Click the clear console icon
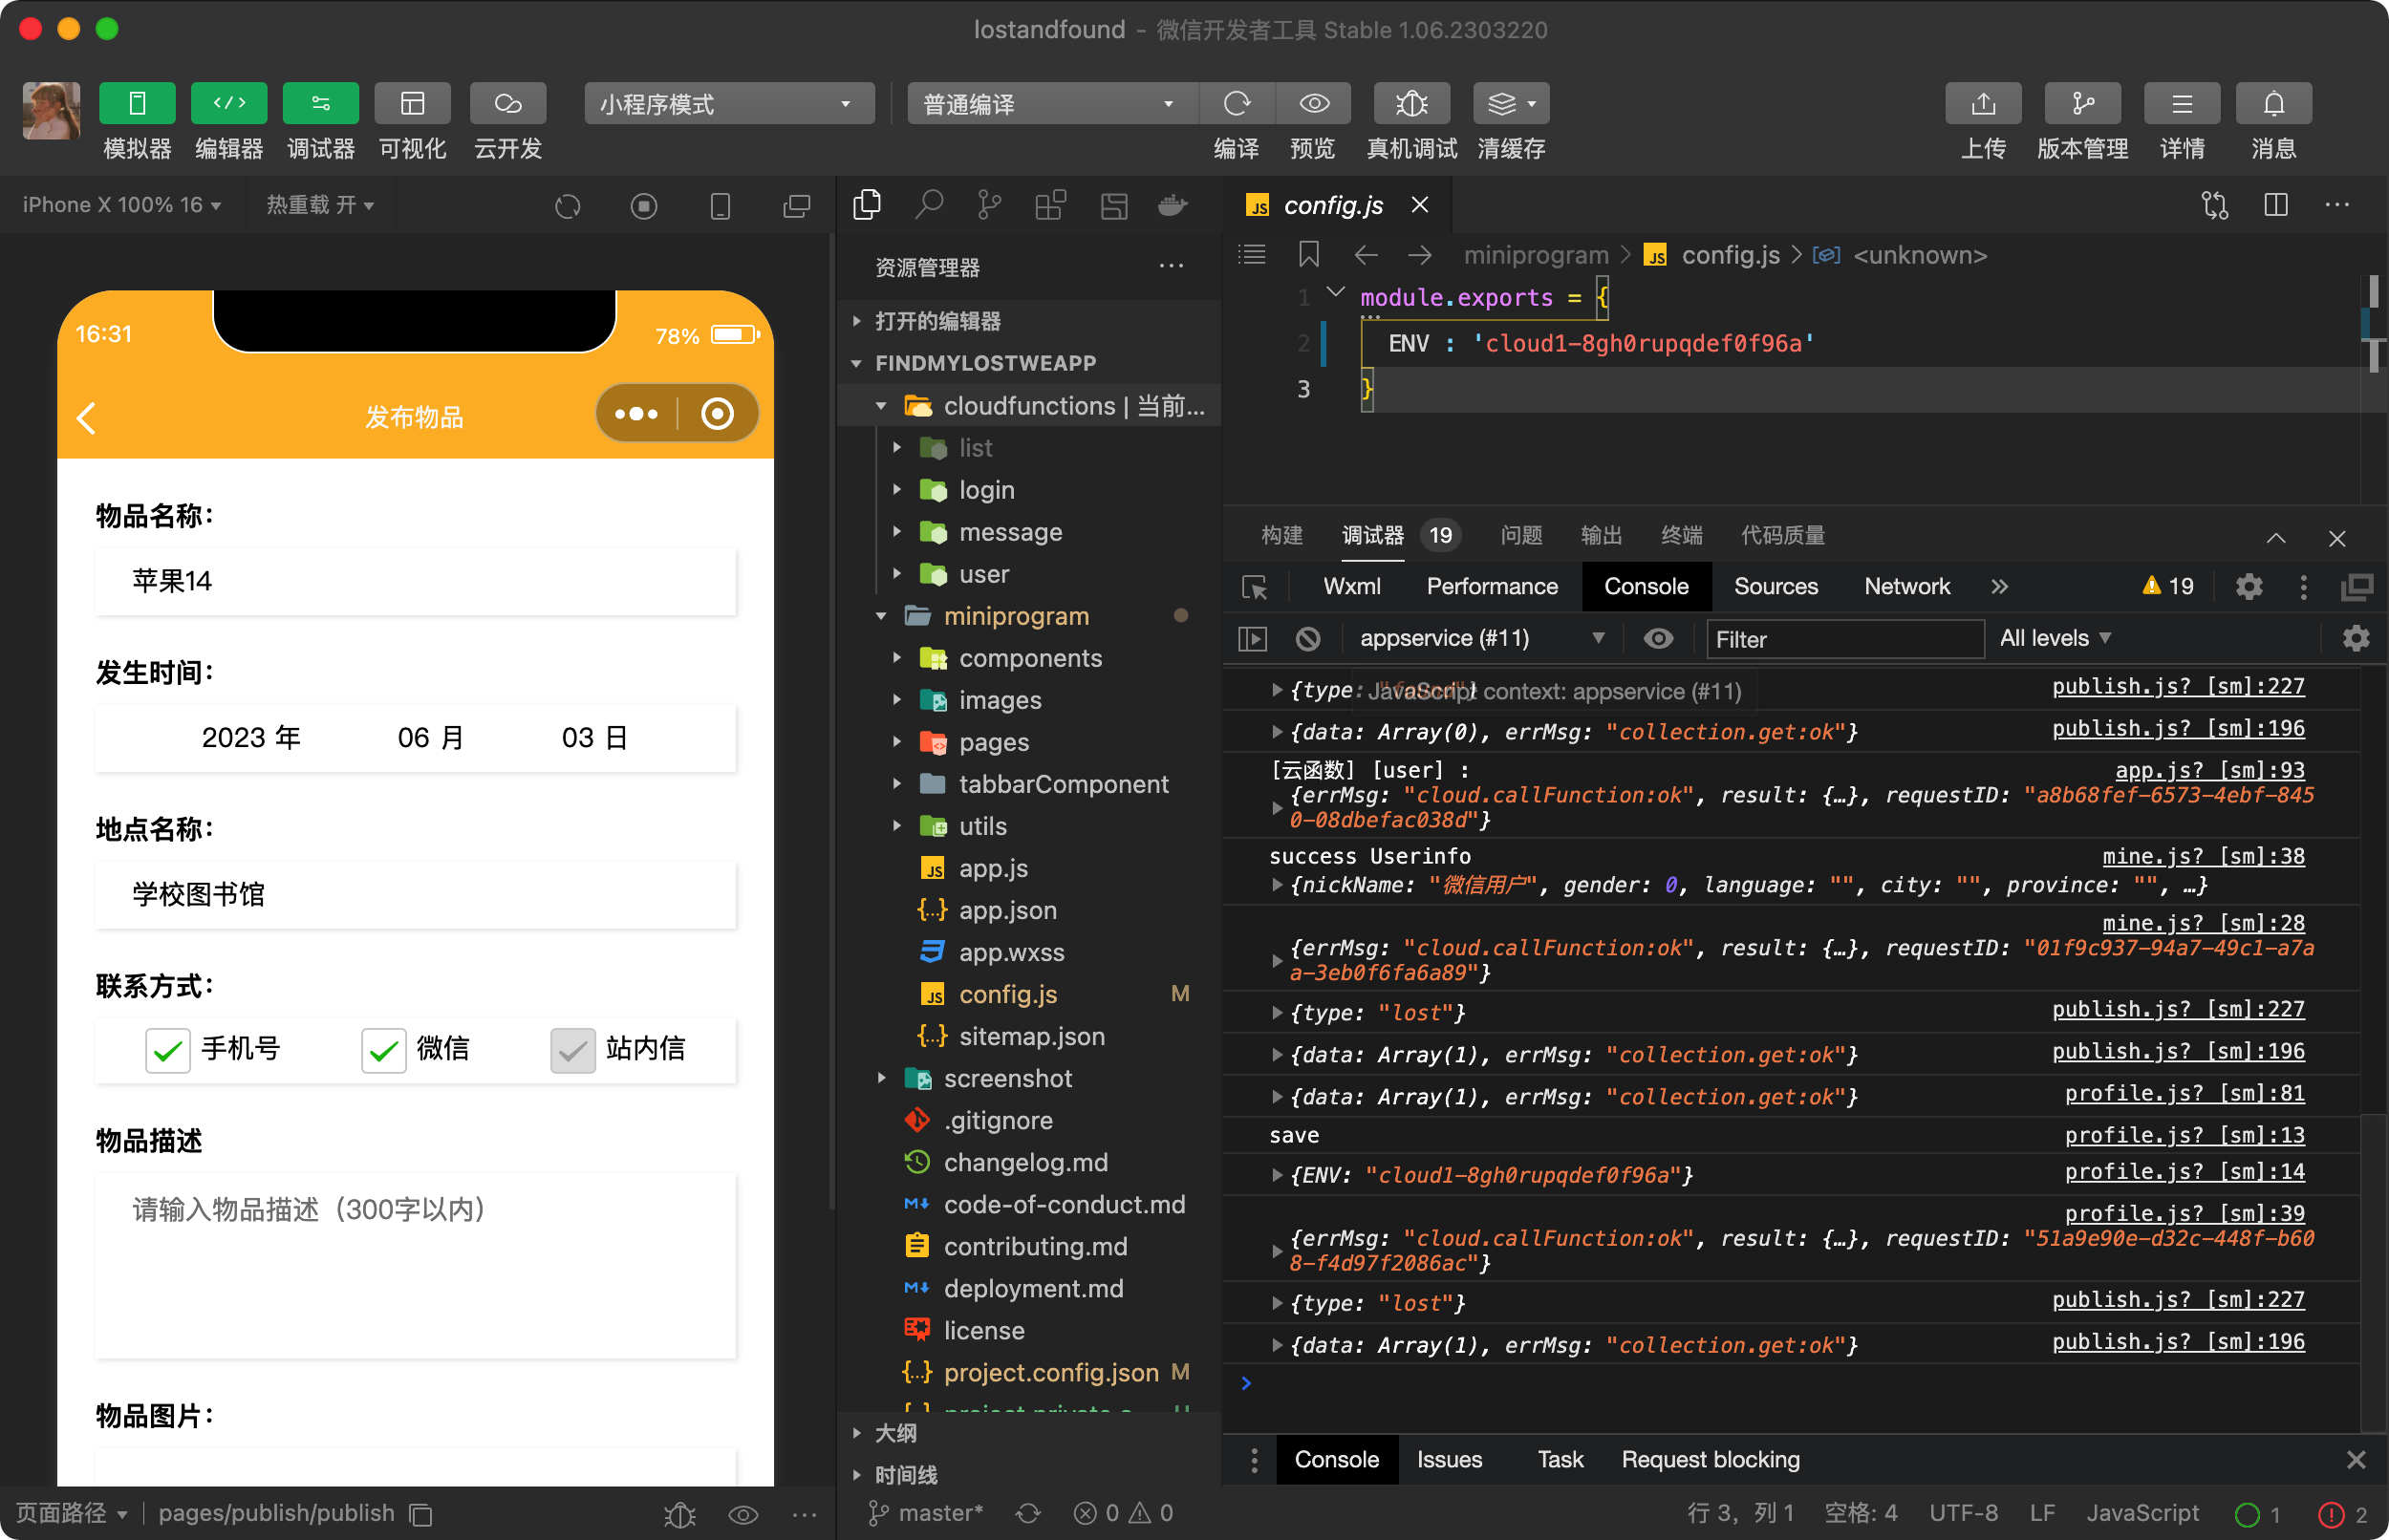 click(1307, 639)
